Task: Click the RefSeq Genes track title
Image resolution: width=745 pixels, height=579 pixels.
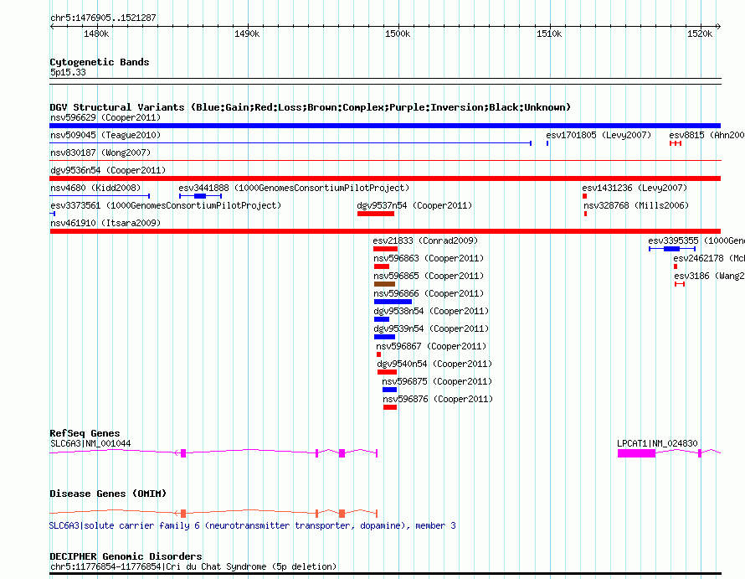Action: 85,433
